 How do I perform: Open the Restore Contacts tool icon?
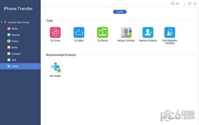click(x=148, y=33)
